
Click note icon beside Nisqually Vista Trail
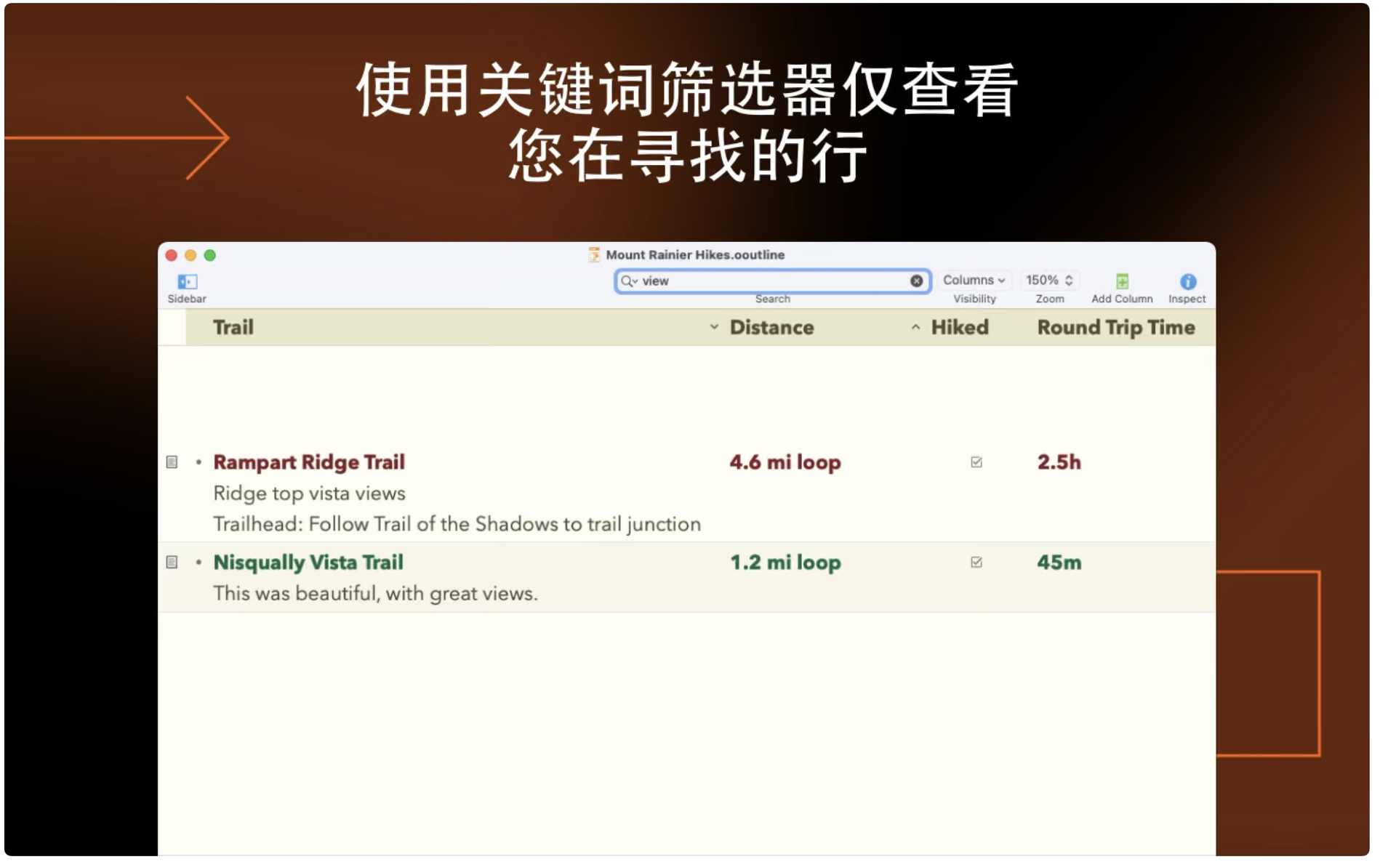point(172,563)
